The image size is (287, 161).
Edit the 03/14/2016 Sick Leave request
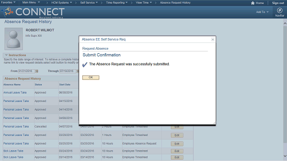point(177,157)
